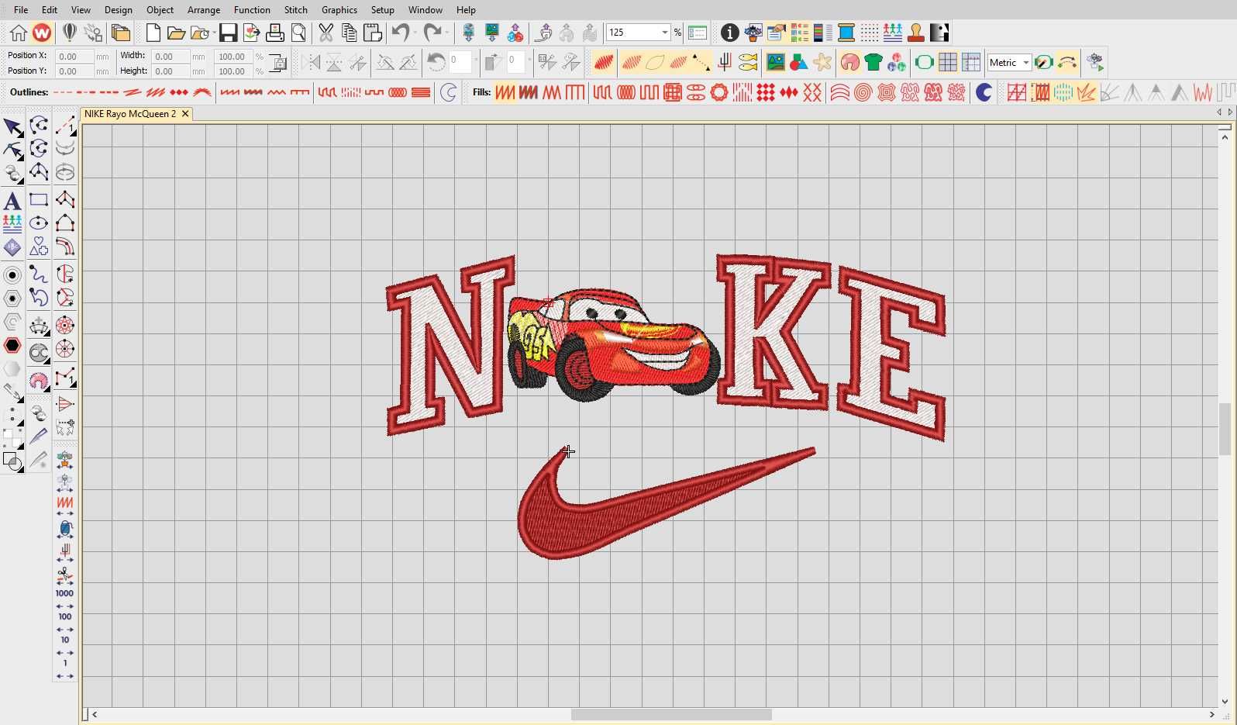Toggle the grid display icon
Viewport: 1237px width, 725px height.
(x=948, y=62)
